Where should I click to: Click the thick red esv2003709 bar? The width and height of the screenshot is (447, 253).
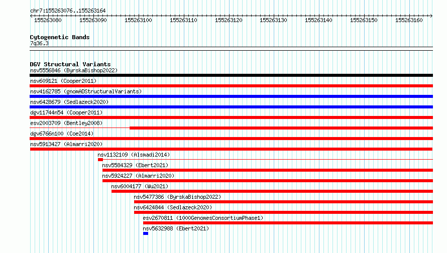coord(281,128)
